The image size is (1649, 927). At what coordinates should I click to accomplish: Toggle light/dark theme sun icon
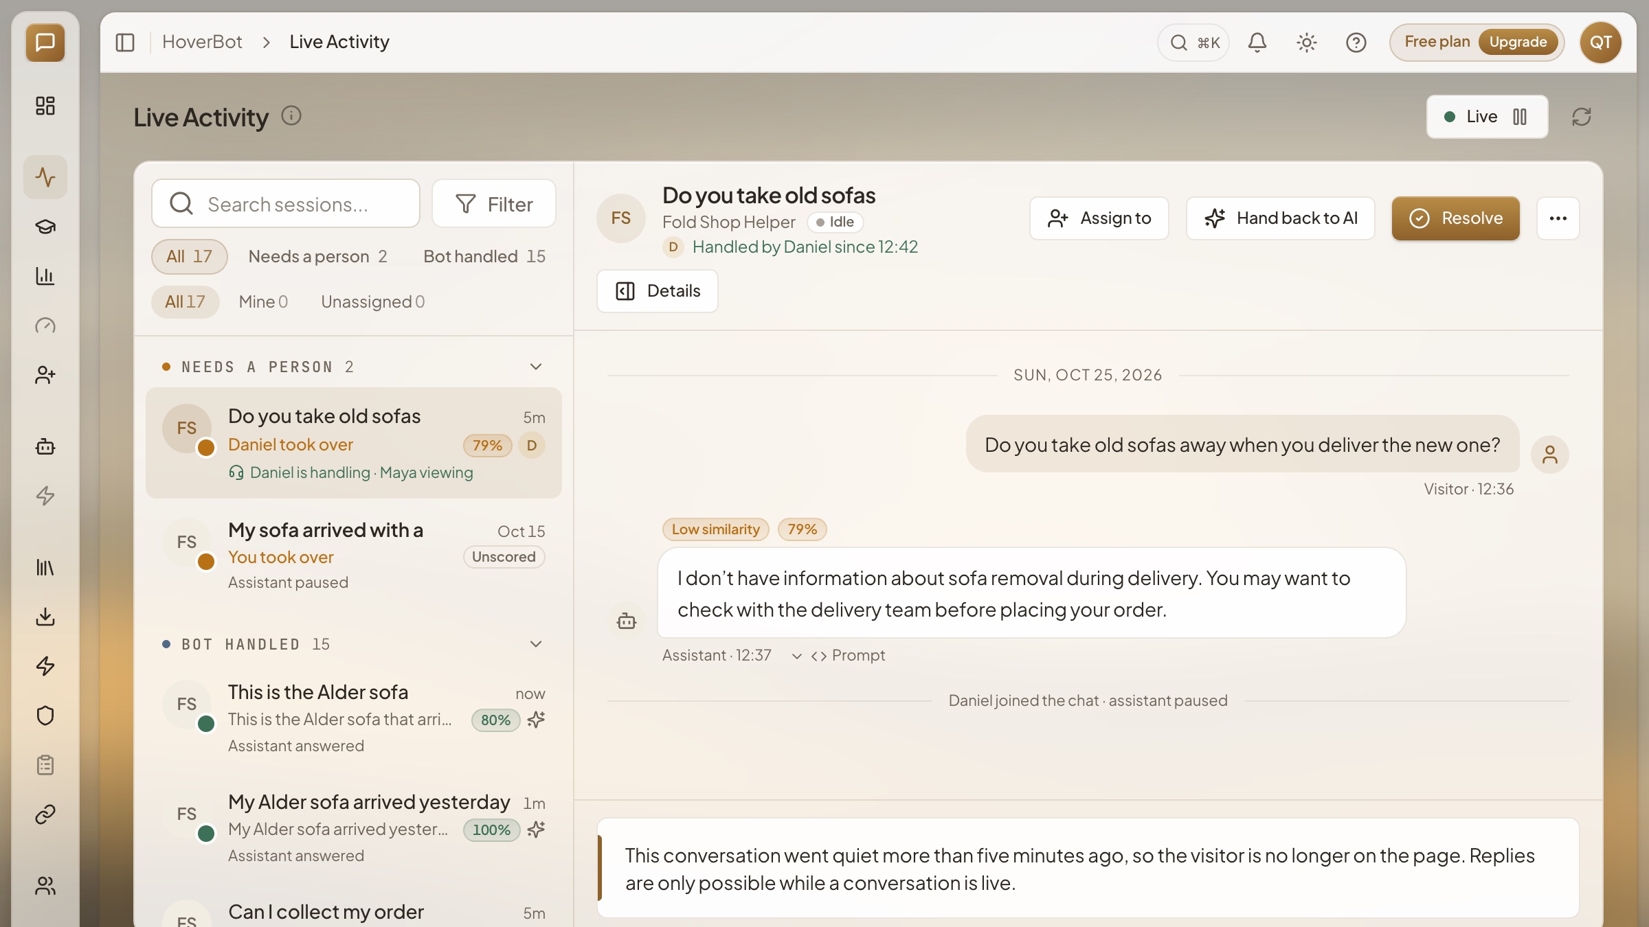click(1307, 43)
